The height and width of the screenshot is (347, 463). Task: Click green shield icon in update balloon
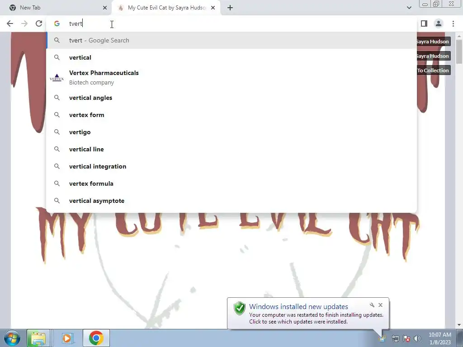240,308
